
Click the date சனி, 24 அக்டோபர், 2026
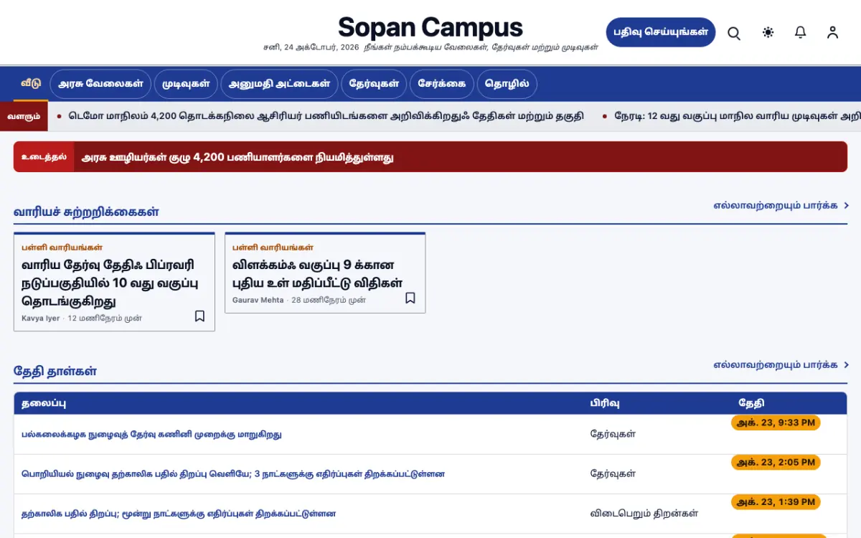[311, 47]
